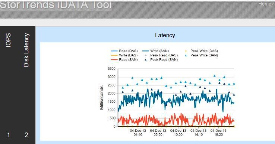Click the 04-Dec-13 10:00 axis label
This screenshot has height=144, width=275.
pyautogui.click(x=178, y=132)
